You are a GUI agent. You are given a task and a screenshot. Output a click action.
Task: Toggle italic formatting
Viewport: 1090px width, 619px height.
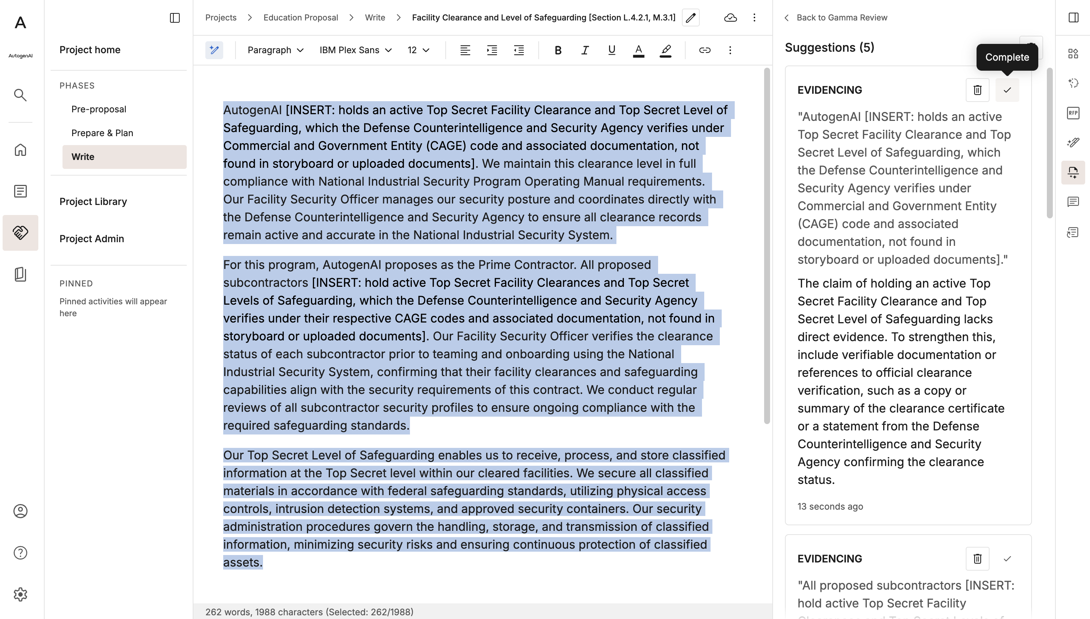click(585, 50)
